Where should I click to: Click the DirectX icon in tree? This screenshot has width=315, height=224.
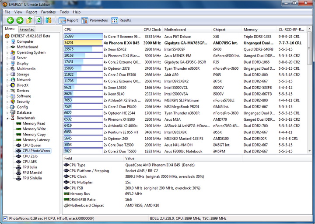pyautogui.click(x=13, y=85)
